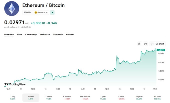The image size is (170, 103).
Task: Click the TradingView logo on chart
Action: coord(15,84)
